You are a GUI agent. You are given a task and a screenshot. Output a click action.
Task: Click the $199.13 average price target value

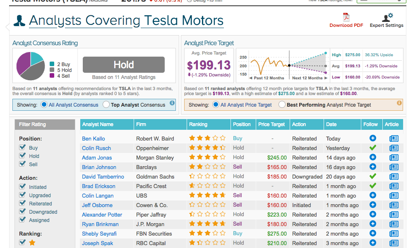(209, 65)
